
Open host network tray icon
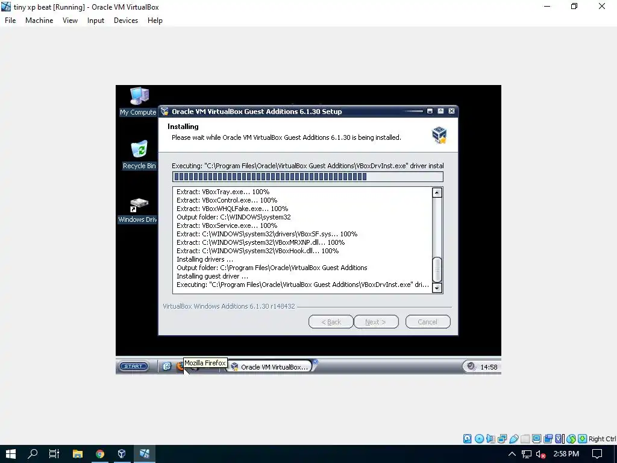[x=527, y=454]
